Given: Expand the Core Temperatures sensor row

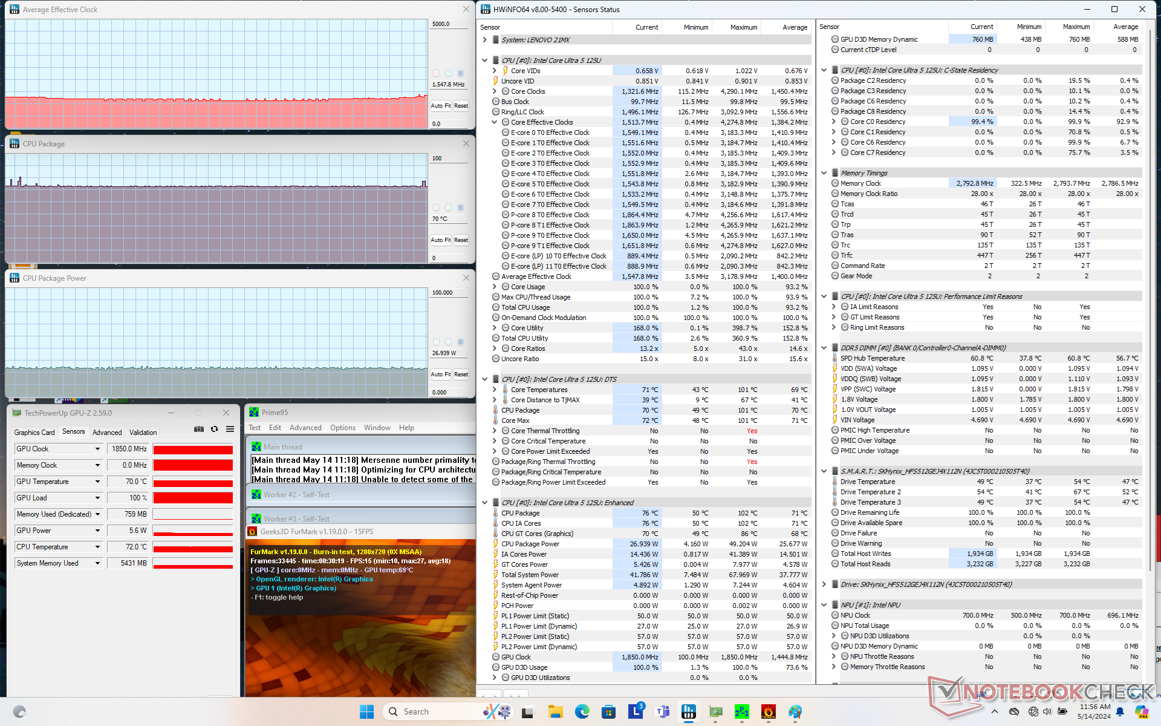Looking at the screenshot, I should point(494,390).
